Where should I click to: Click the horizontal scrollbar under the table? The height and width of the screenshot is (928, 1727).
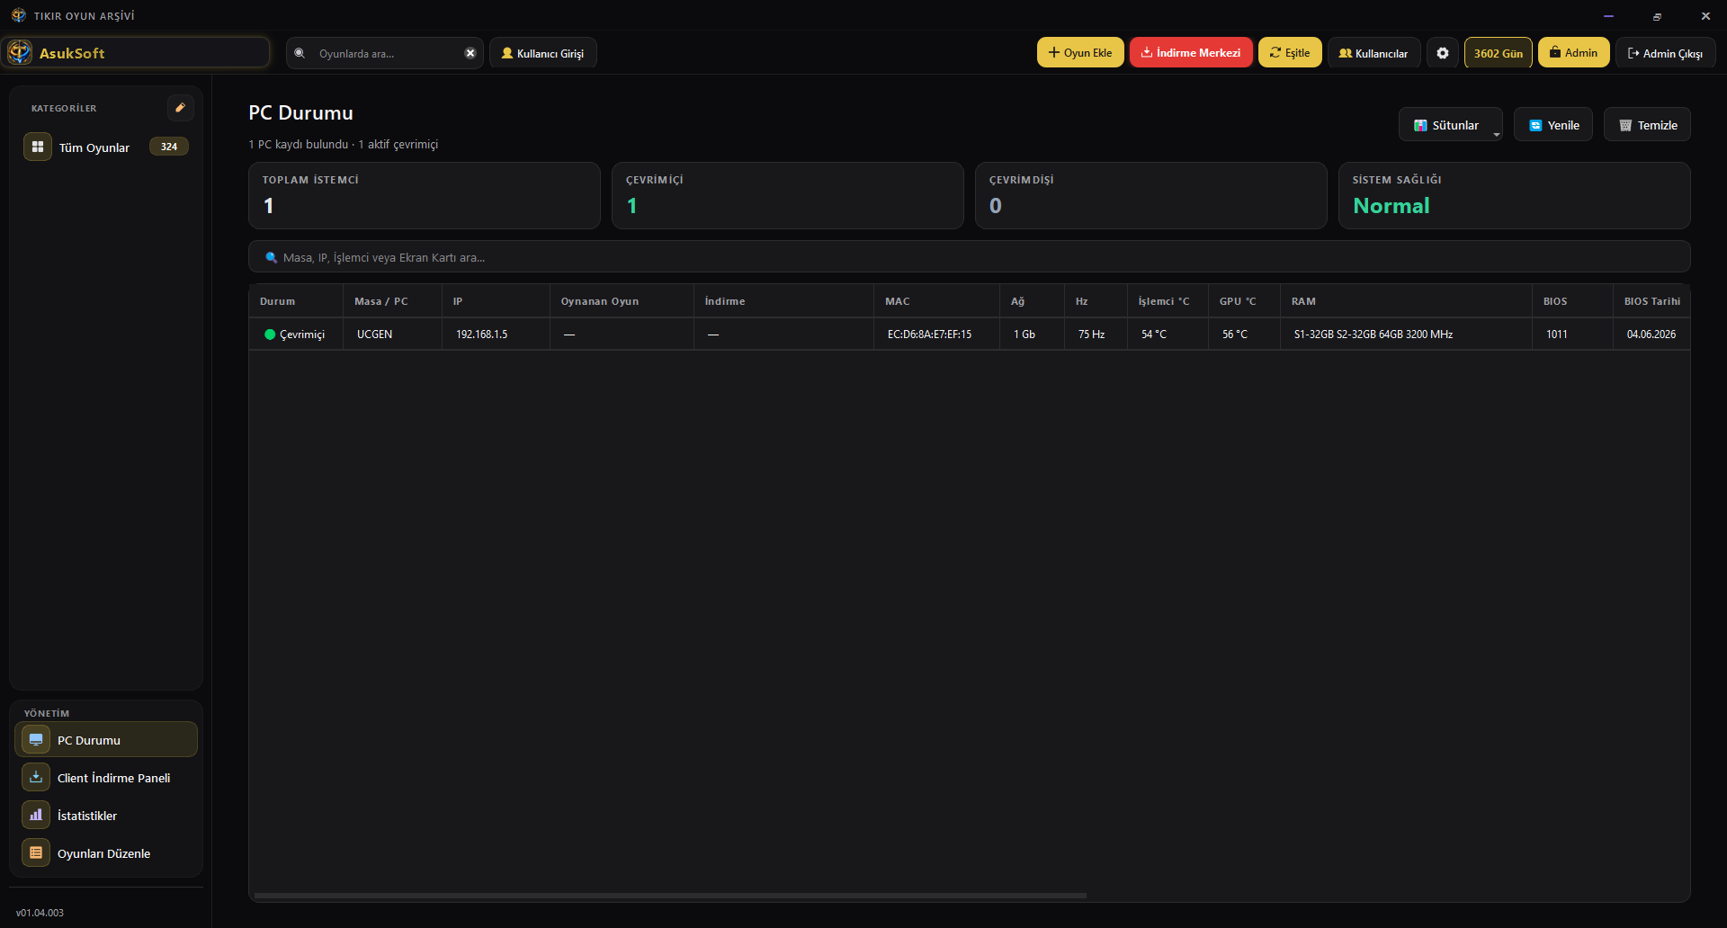[x=670, y=896]
